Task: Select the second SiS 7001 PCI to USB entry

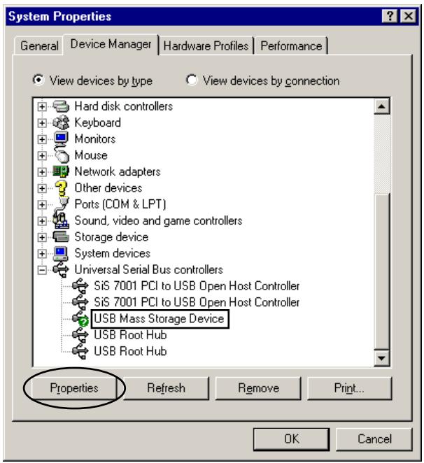Action: [x=197, y=302]
